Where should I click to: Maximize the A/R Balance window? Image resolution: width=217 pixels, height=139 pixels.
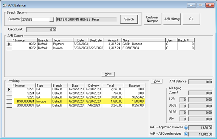click(x=200, y=5)
